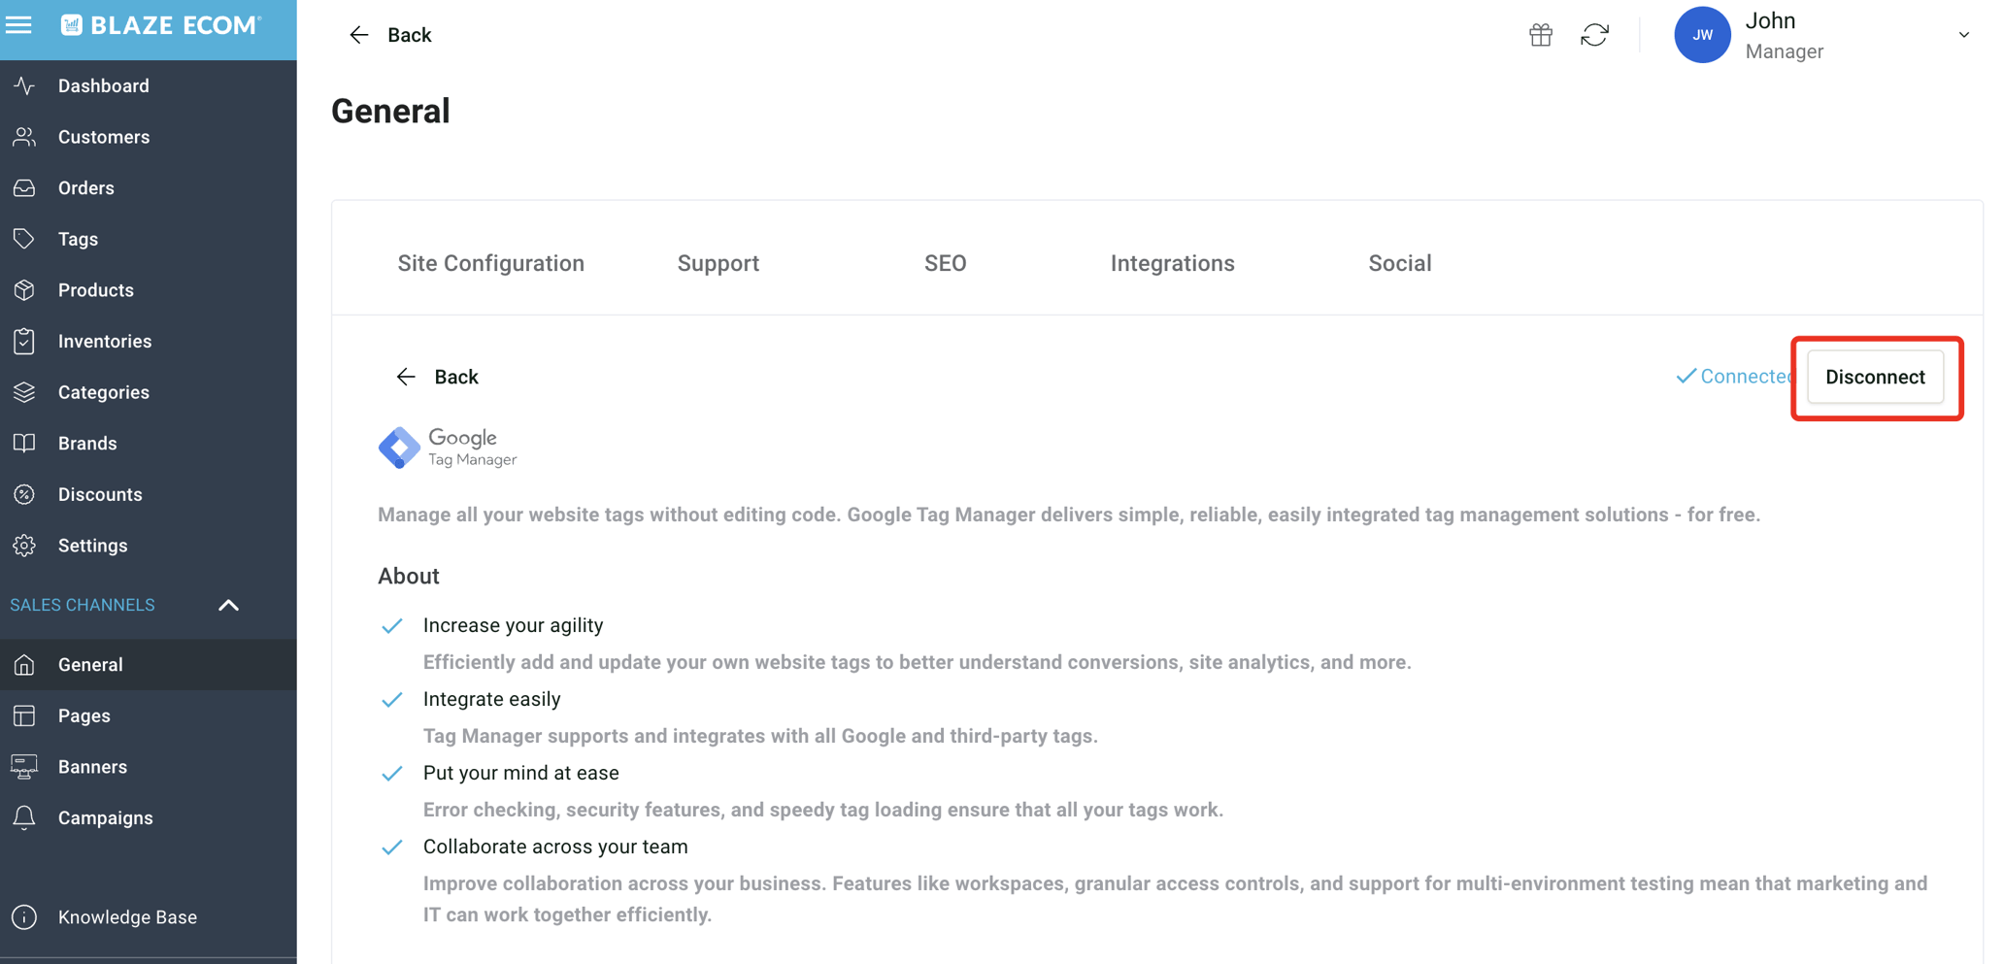The height and width of the screenshot is (964, 2004).
Task: Select the Campaigns bell icon
Action: click(24, 817)
